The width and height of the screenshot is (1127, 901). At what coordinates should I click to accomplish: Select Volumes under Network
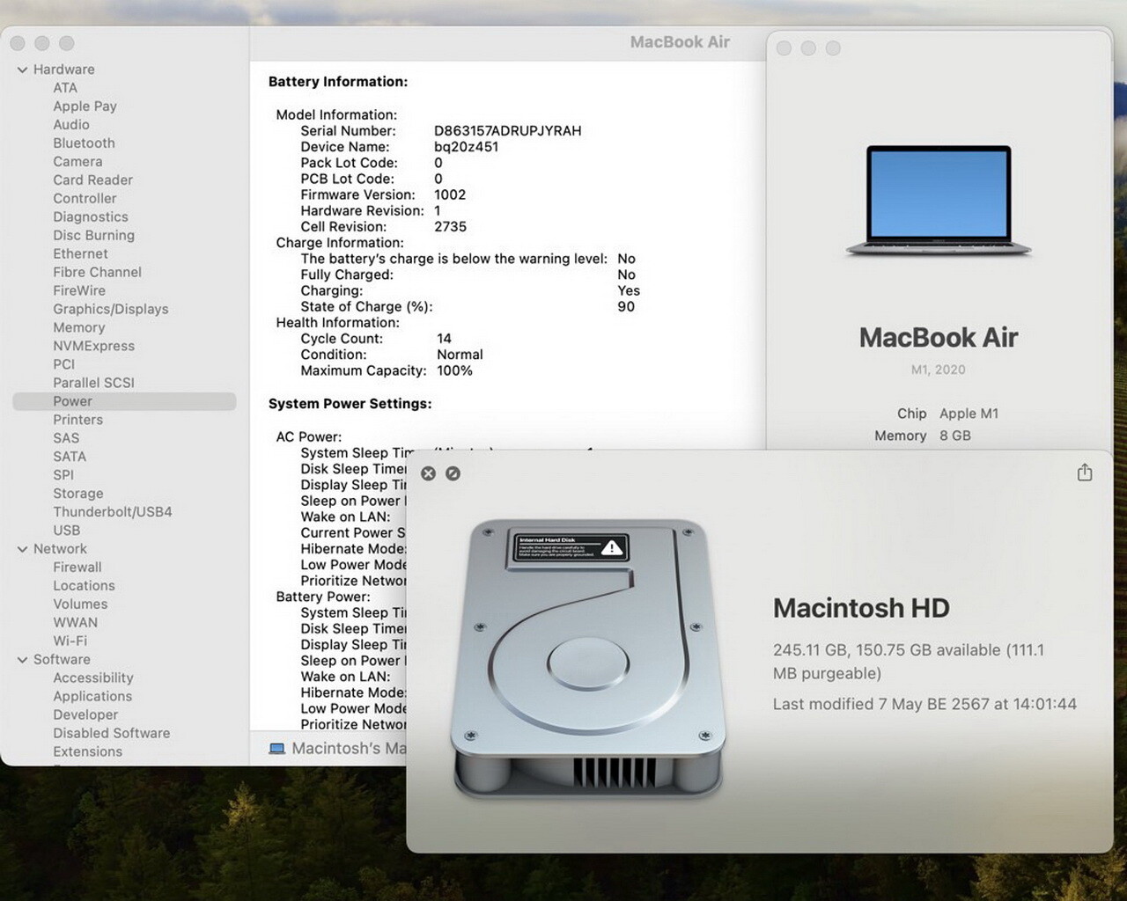[x=80, y=605]
